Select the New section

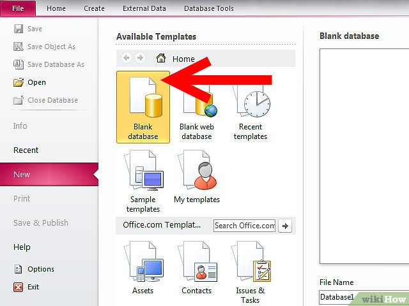pos(49,174)
